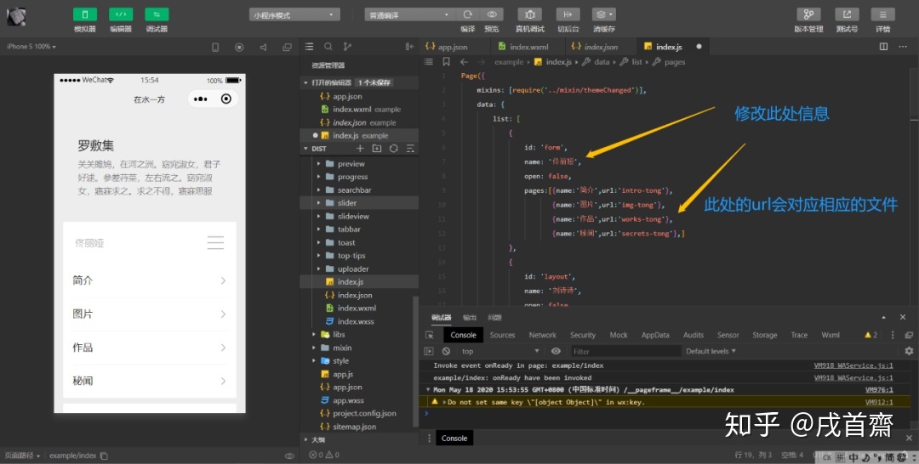Click the simulator rotate device icon
Viewport: 919px width, 464px height.
[x=215, y=48]
